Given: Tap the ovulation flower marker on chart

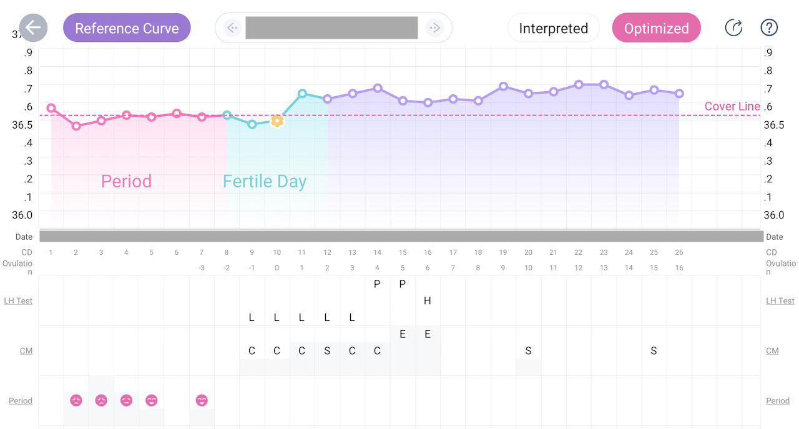Looking at the screenshot, I should 277,121.
